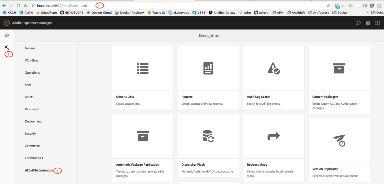The width and height of the screenshot is (384, 184).
Task: Bookmark page with the star icon
Action: (328, 6)
